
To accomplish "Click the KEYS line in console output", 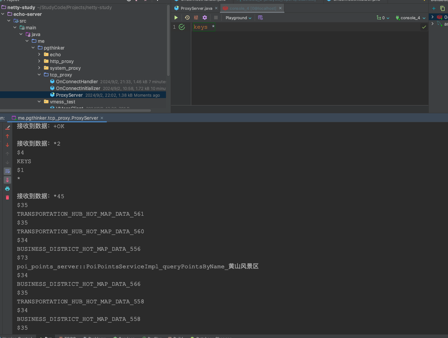I will (x=24, y=161).
